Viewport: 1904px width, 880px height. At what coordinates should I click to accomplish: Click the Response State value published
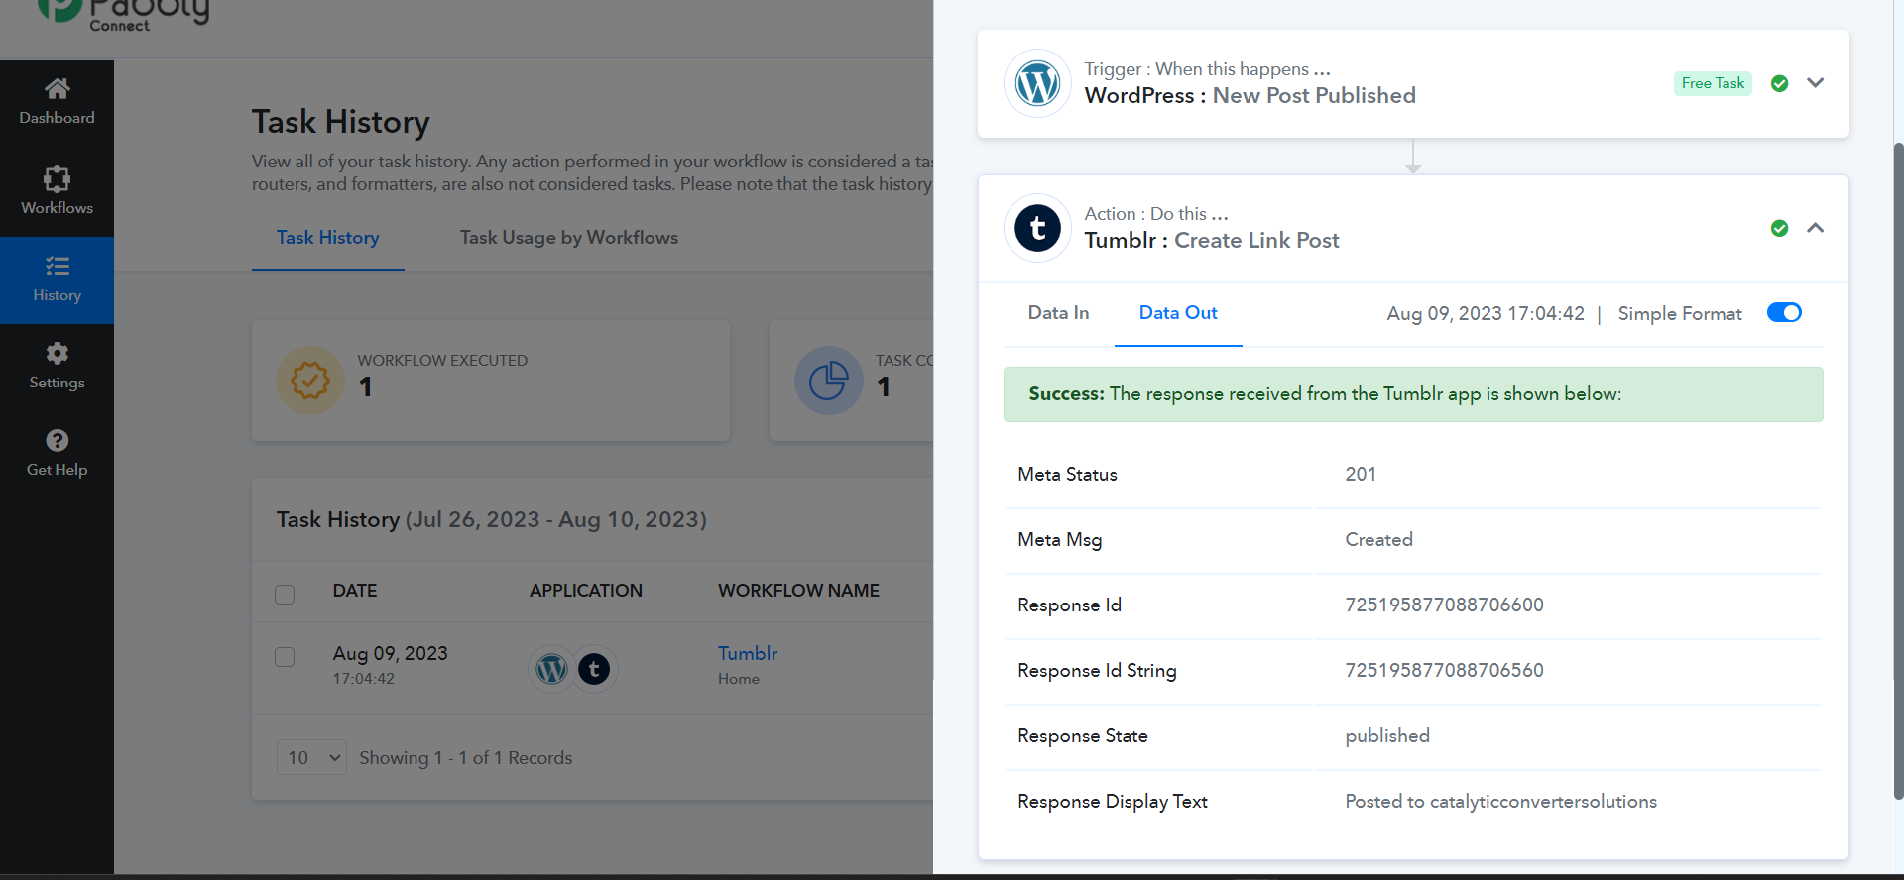[1387, 735]
